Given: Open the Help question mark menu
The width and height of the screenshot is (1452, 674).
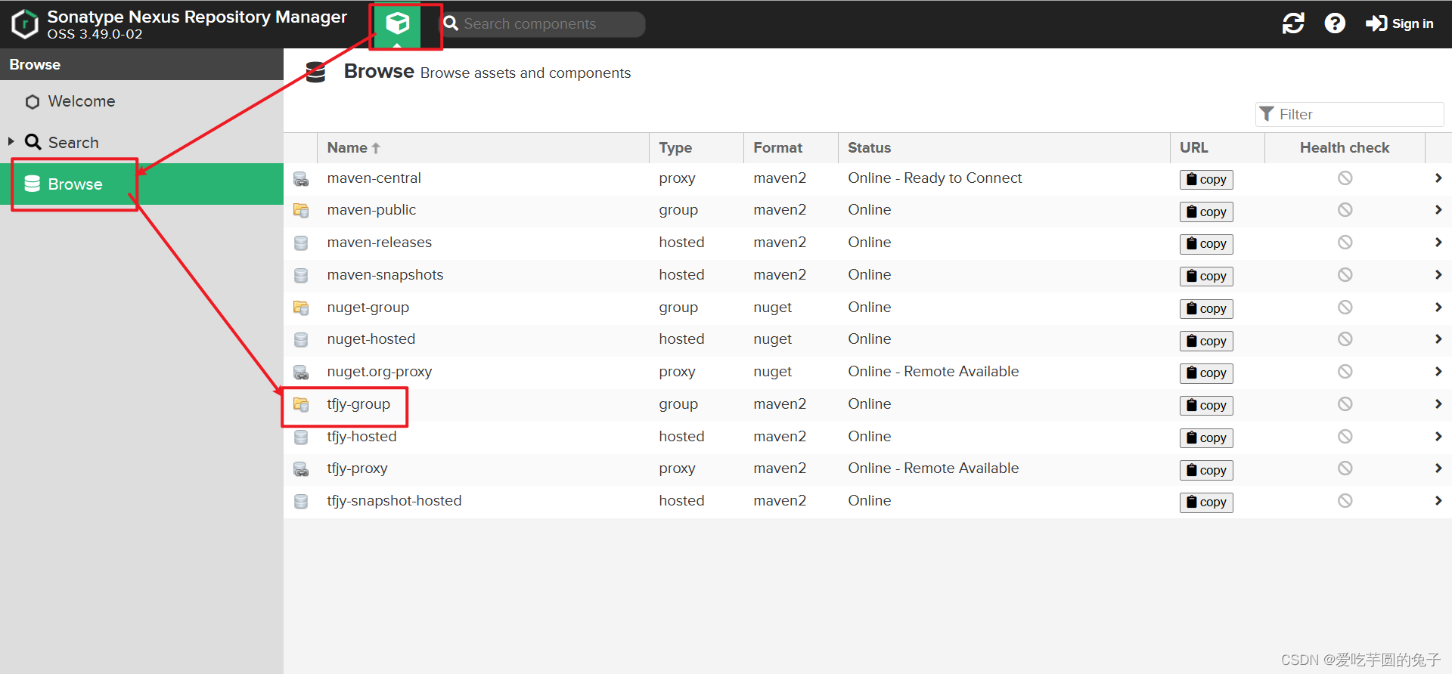Looking at the screenshot, I should coord(1335,23).
